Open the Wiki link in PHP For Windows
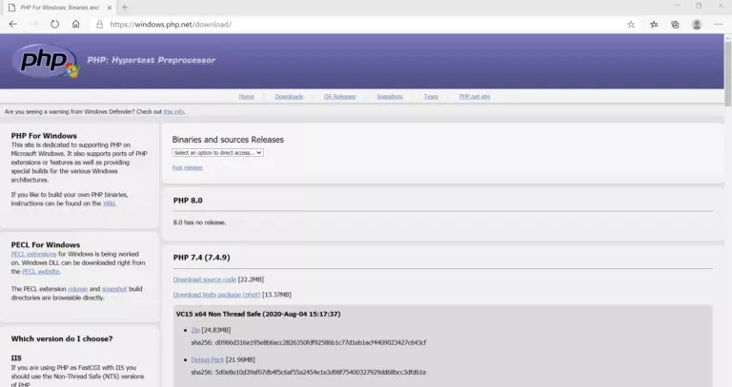Image resolution: width=732 pixels, height=387 pixels. pyautogui.click(x=109, y=203)
